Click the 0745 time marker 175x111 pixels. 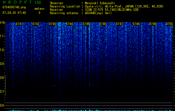tap(86, 24)
